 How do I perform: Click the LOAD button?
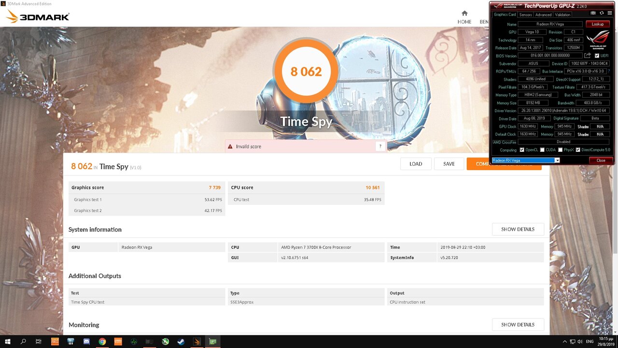coord(416,164)
